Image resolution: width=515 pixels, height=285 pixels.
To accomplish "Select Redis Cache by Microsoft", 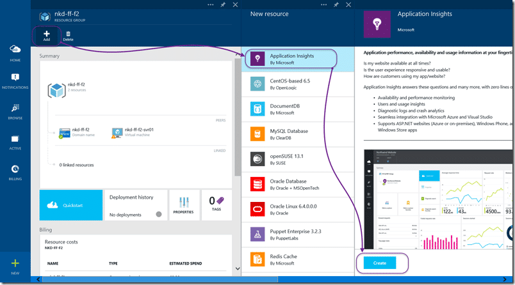I will point(298,260).
